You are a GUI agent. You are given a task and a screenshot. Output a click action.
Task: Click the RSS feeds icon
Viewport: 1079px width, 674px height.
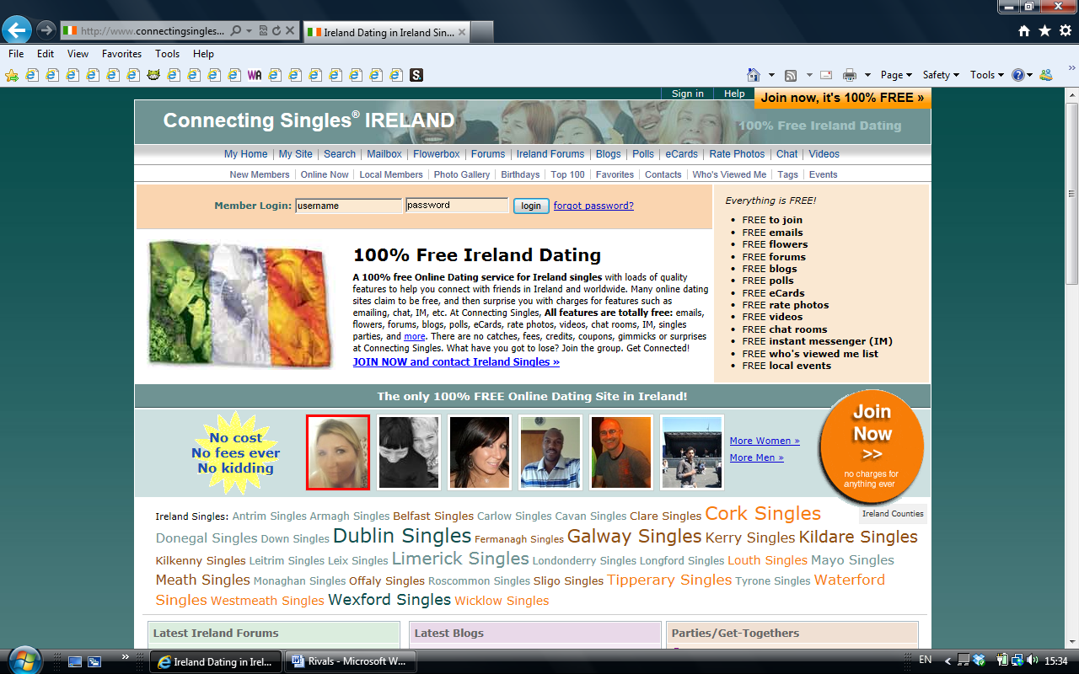click(x=791, y=75)
